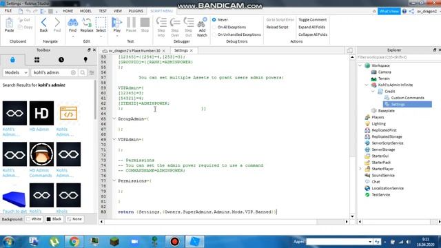
Task: Collapse the Workspace tree node
Action: [x=360, y=65]
